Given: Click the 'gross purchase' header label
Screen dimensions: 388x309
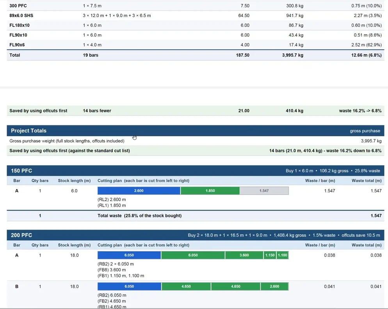Looking at the screenshot, I should click(365, 131).
